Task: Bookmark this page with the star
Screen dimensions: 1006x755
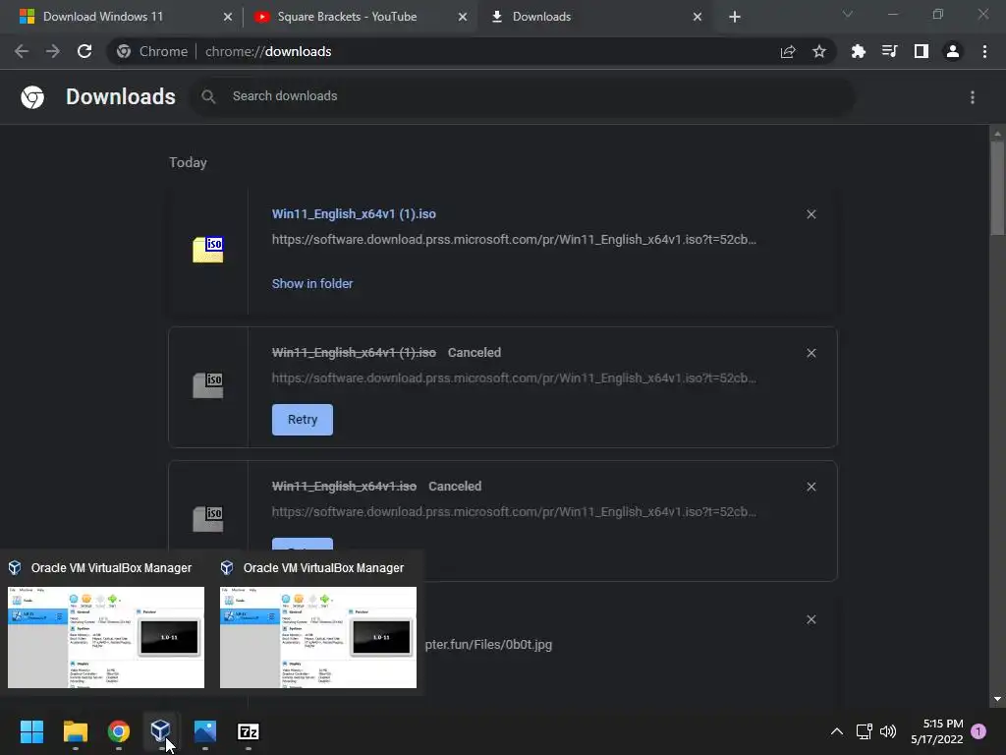Action: coord(818,51)
